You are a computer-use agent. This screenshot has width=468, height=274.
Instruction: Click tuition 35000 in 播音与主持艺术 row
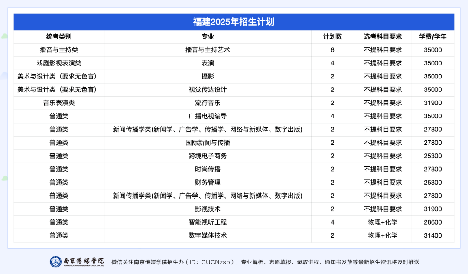[x=433, y=50]
